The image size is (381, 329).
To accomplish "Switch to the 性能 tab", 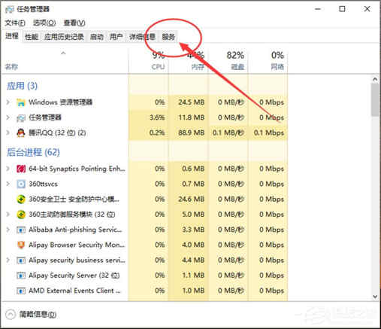I will point(32,37).
